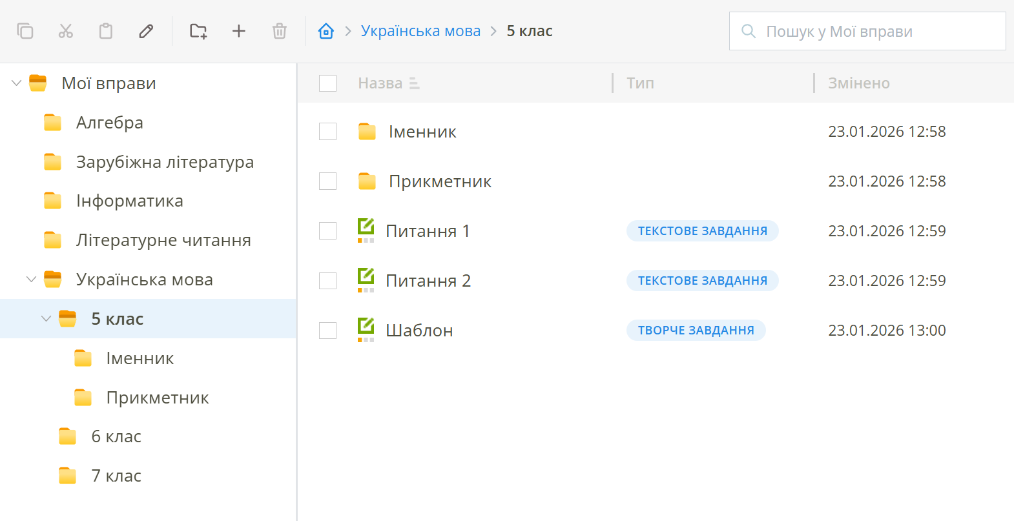
Task: Collapse the Мої вправи tree node
Action: tap(17, 83)
